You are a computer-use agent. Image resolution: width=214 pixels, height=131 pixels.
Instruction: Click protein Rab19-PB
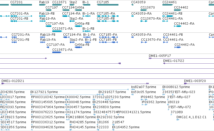point(43,37)
